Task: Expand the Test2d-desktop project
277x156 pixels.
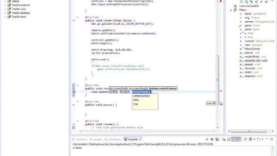Action: click(5, 13)
